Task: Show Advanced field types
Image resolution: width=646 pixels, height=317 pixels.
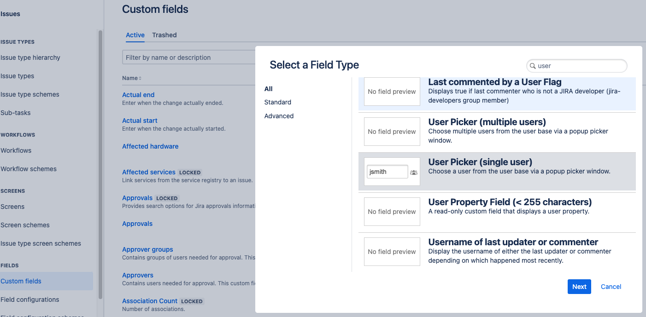Action: [279, 116]
